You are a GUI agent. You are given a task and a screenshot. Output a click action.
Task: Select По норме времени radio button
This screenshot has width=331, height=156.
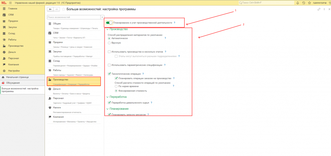point(116,86)
